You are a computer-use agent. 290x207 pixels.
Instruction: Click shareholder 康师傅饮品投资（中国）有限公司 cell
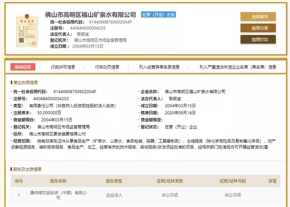click(58, 195)
